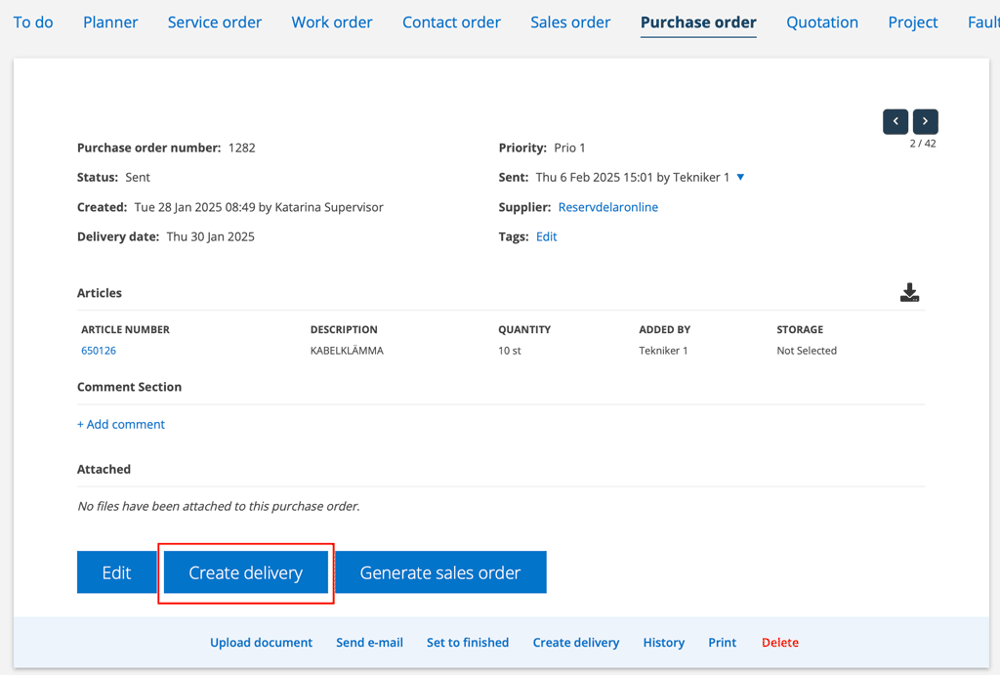Viewport: 1000px width, 675px height.
Task: Print the purchase order
Action: (722, 643)
